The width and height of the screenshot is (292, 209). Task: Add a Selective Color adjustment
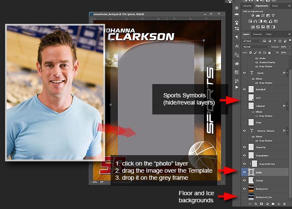click(268, 27)
